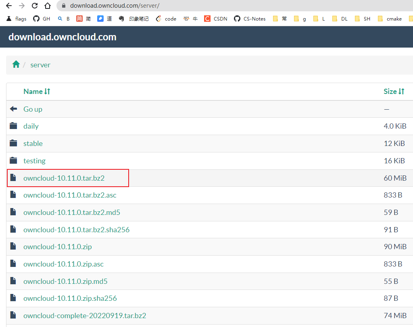Click the stable folder icon
Viewport: 413px width, 327px height.
click(13, 143)
